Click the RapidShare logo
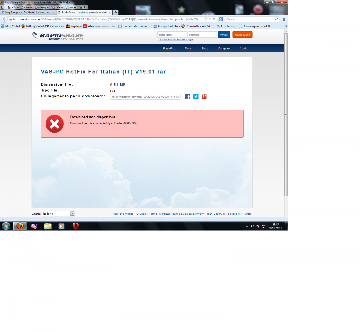This screenshot has width=360, height=332. (58, 36)
